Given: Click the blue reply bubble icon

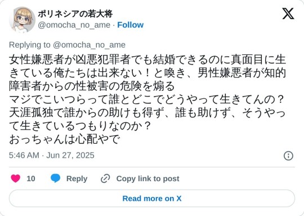Looking at the screenshot, I should tap(55, 178).
